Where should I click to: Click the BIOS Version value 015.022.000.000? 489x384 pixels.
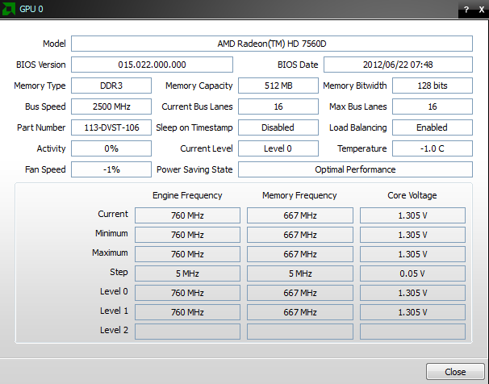click(x=152, y=65)
